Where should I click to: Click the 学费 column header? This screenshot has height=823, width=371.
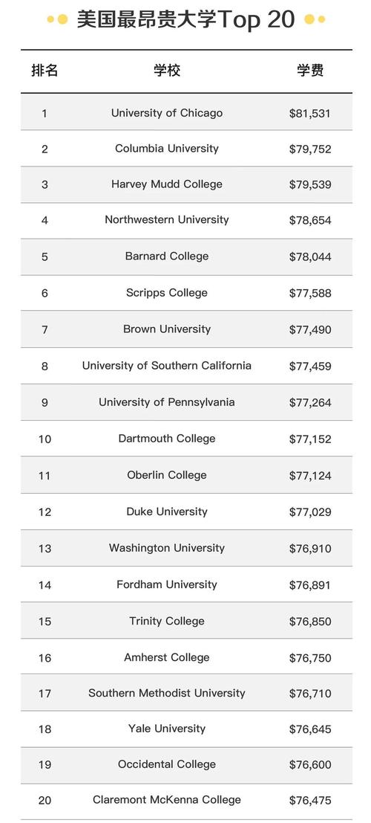coord(310,71)
